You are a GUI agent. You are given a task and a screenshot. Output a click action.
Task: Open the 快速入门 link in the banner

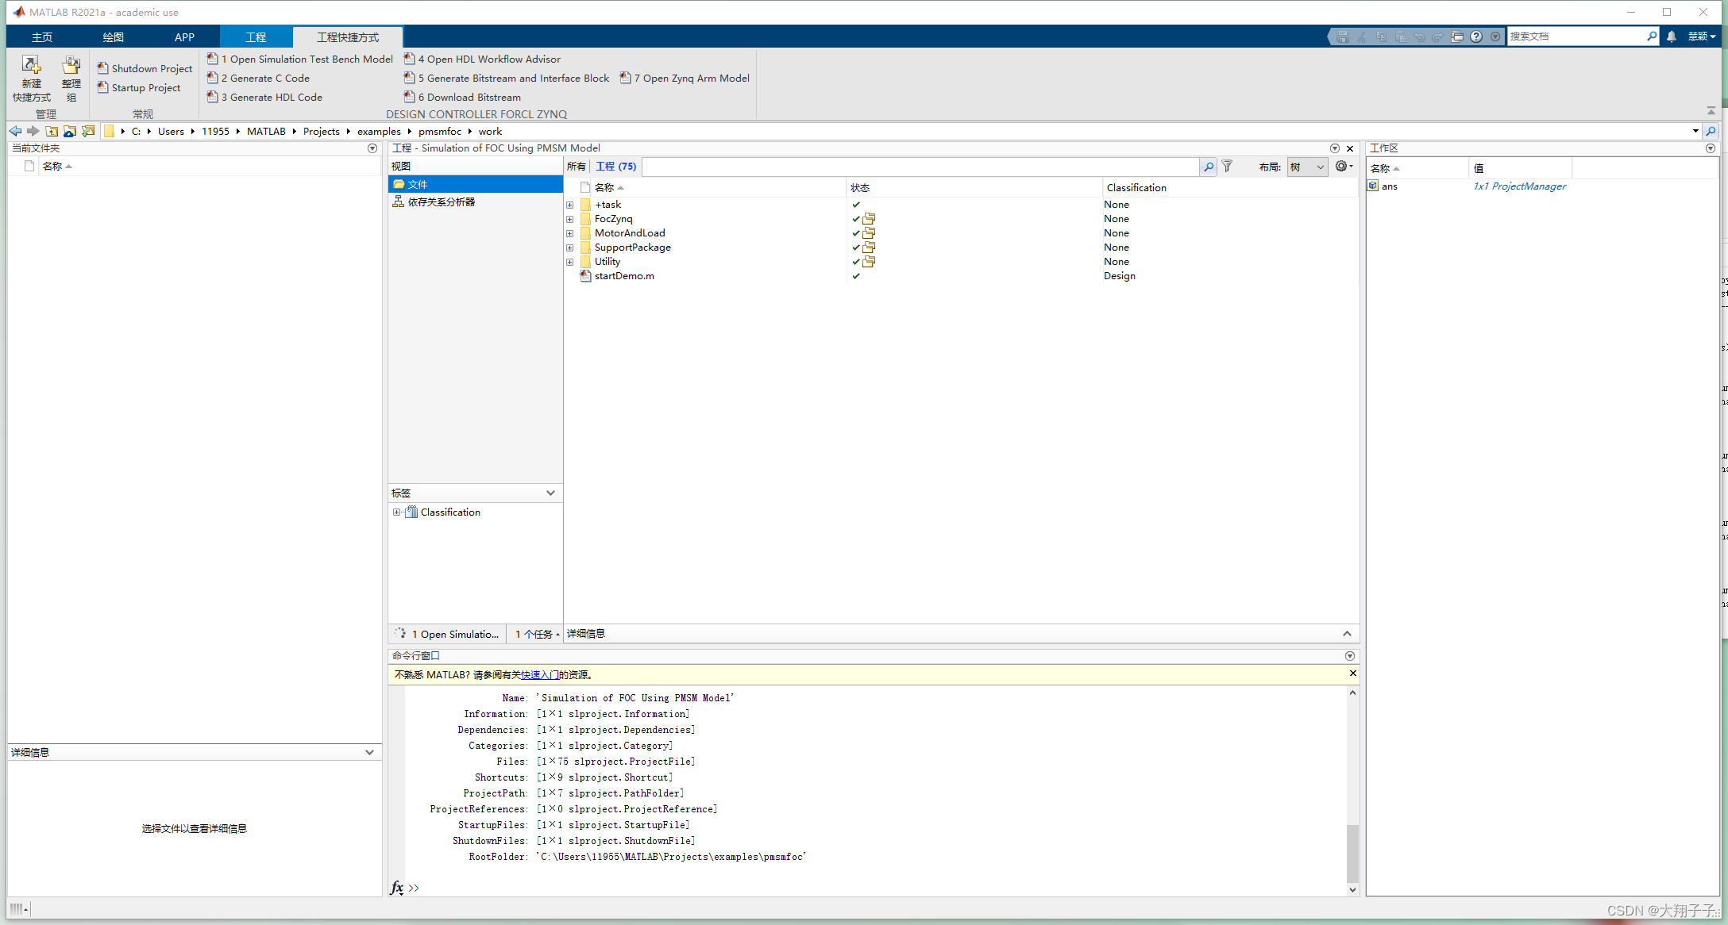coord(538,674)
